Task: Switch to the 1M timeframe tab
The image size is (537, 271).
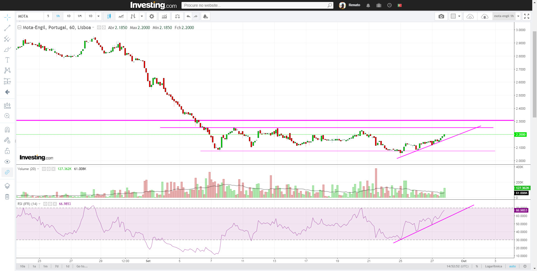Action: (79, 16)
